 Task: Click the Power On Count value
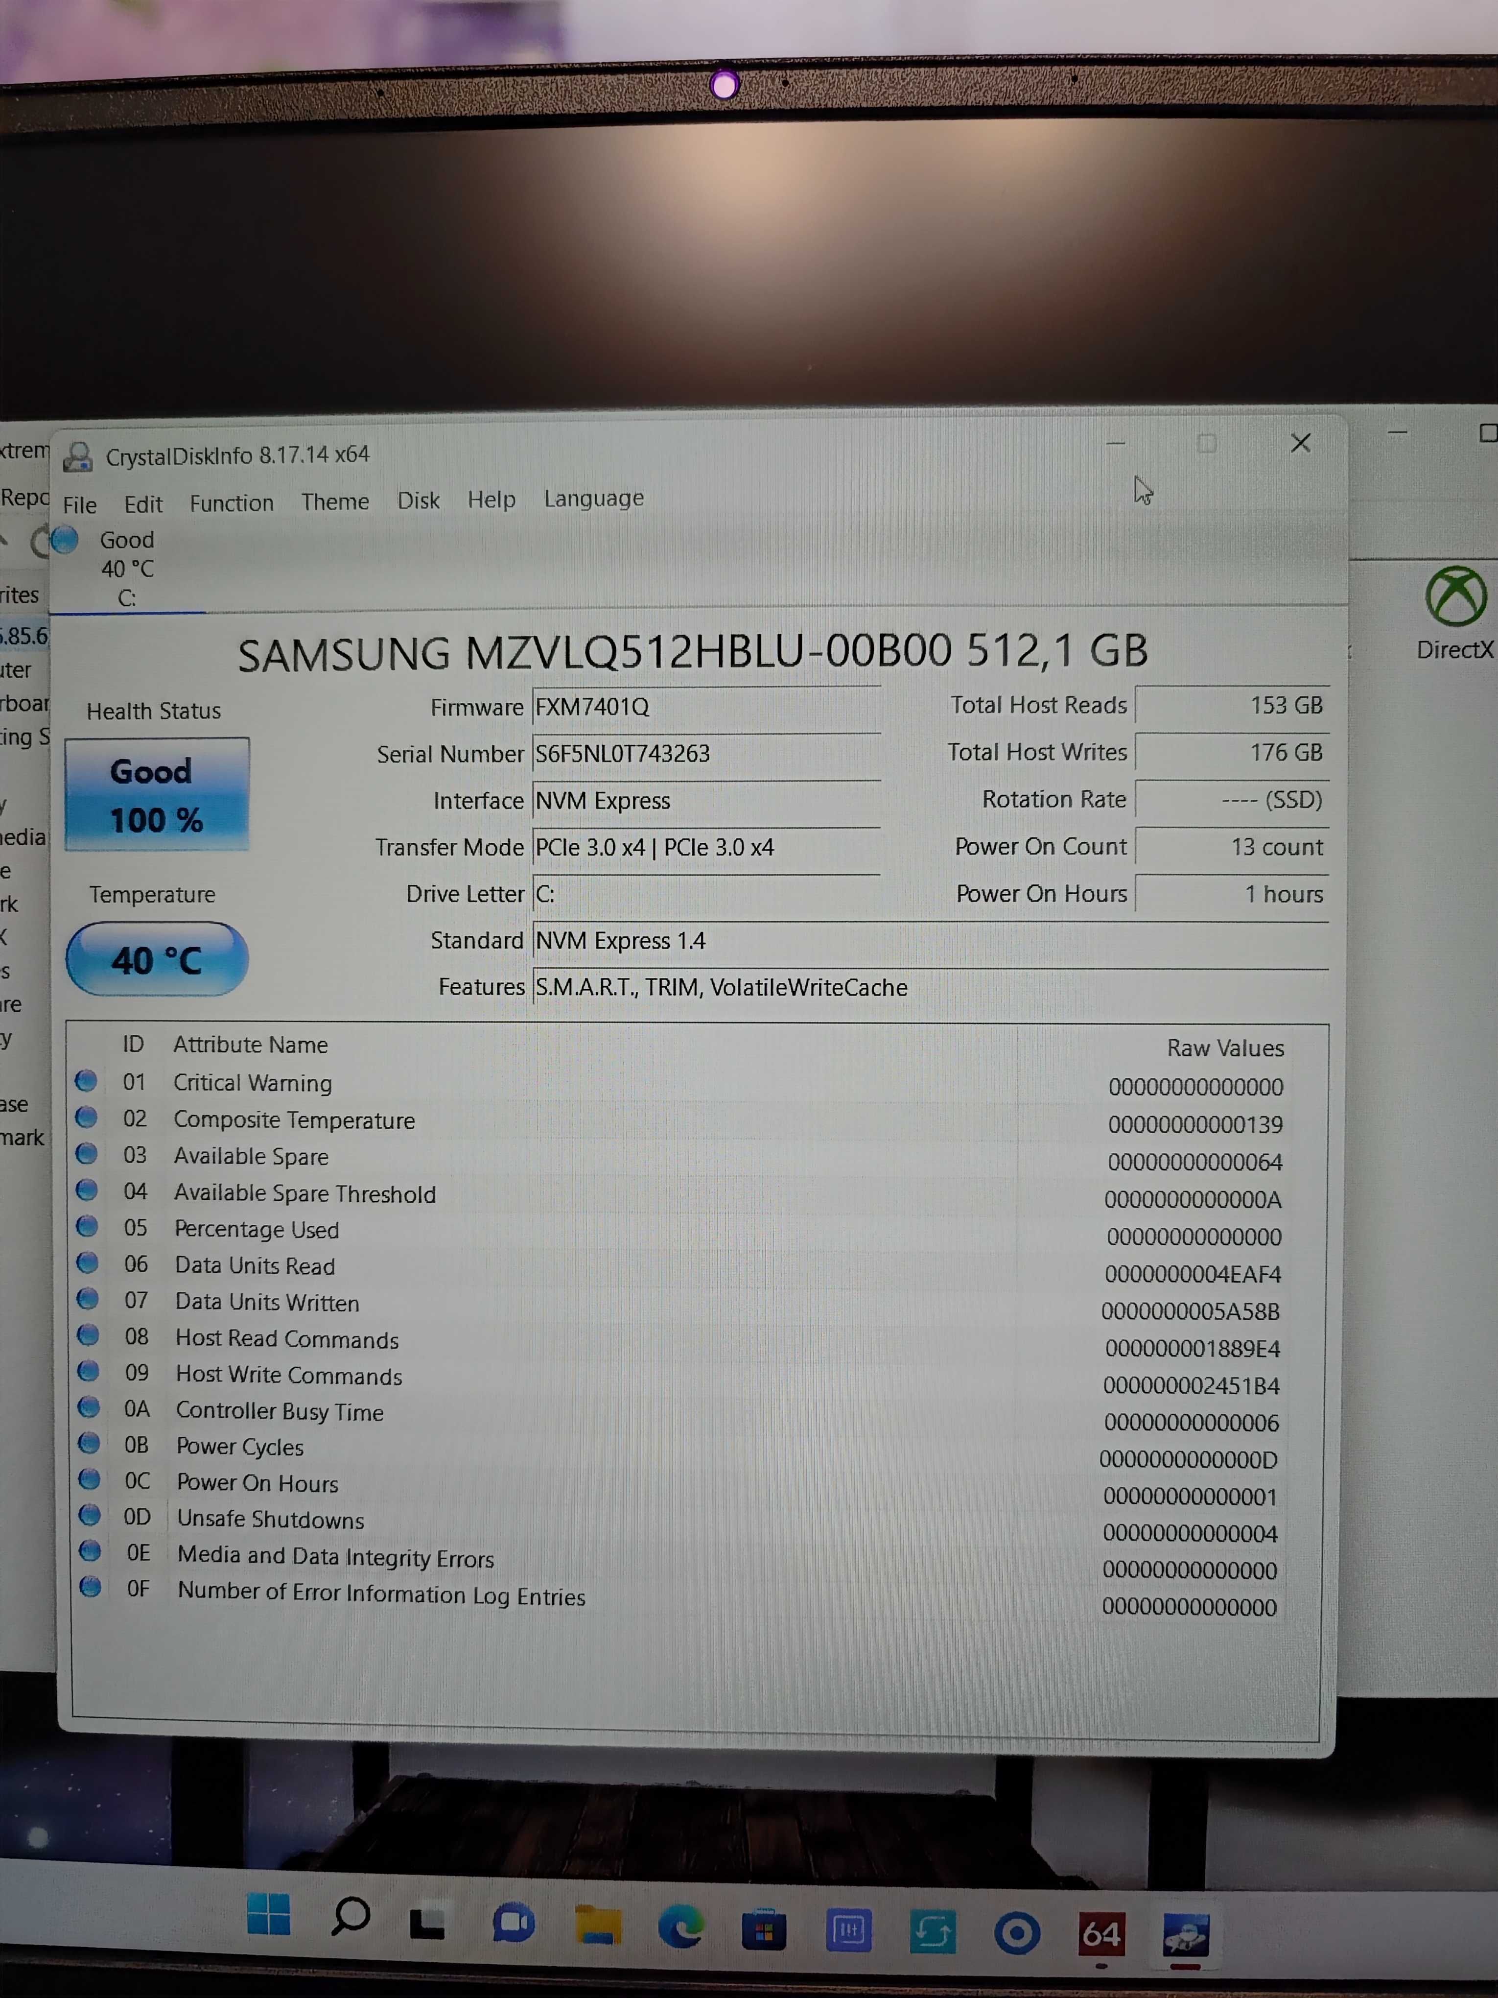click(x=1232, y=847)
